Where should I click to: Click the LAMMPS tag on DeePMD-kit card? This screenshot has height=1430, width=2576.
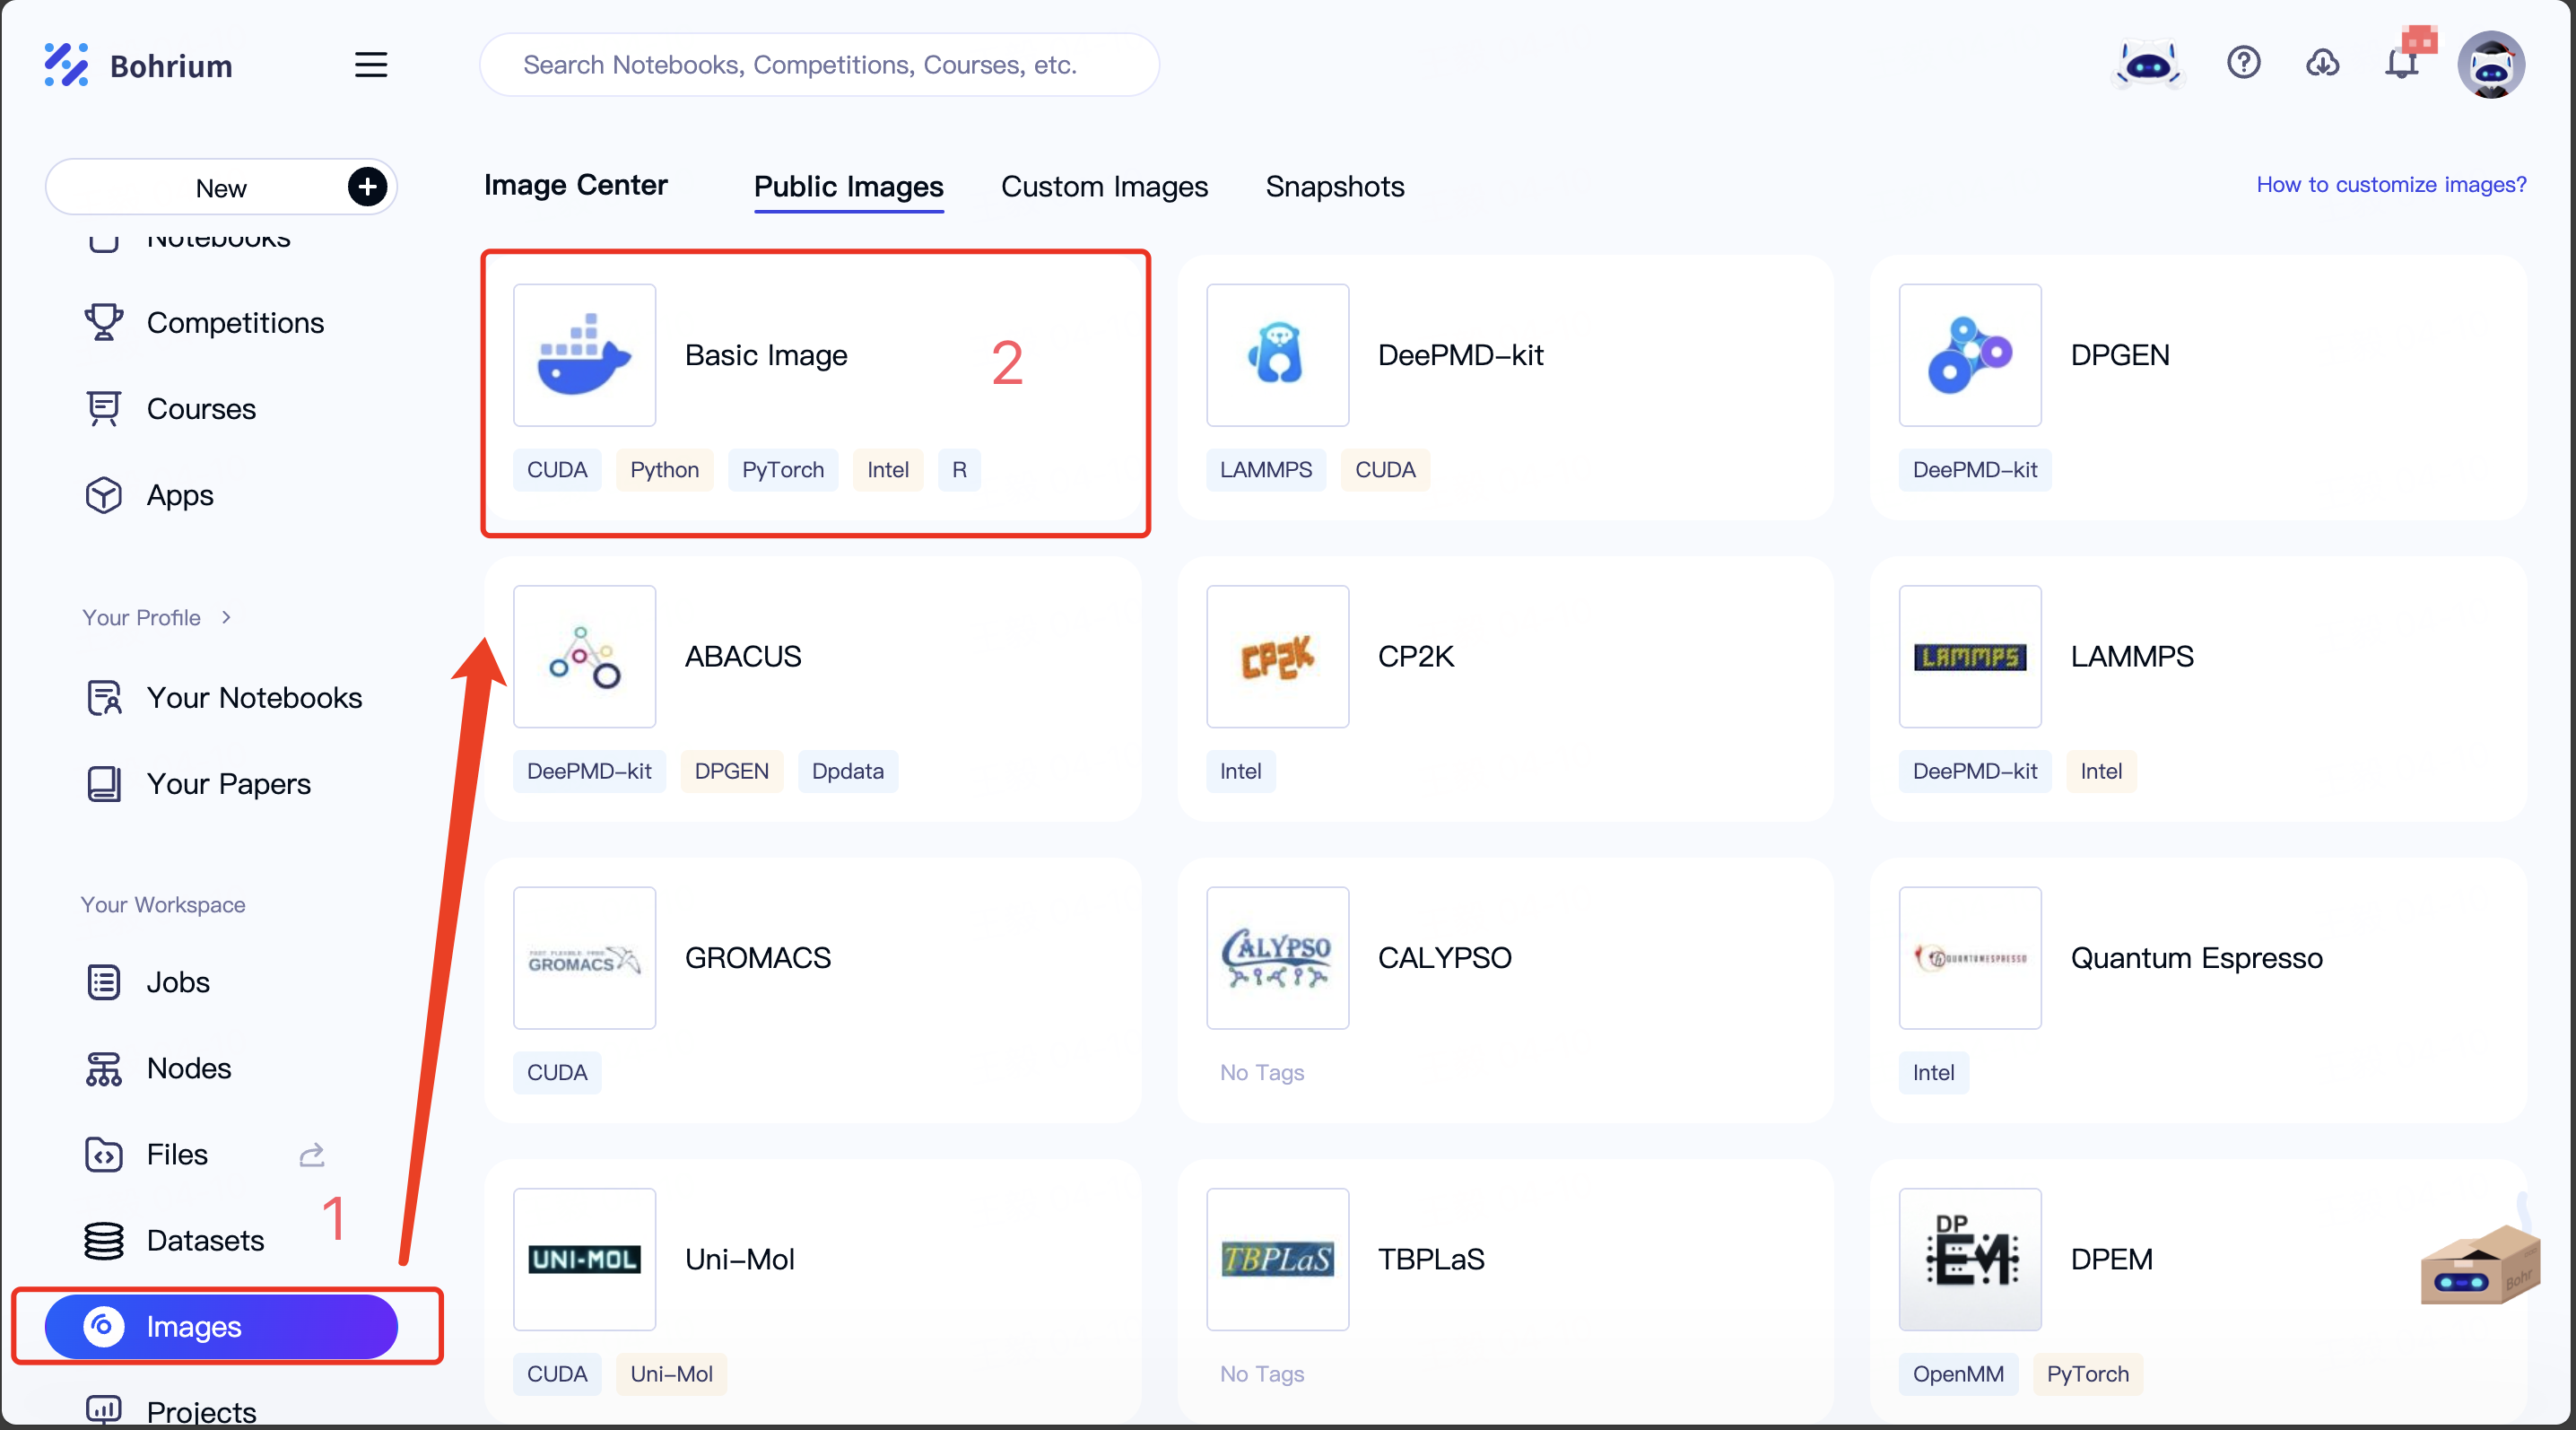(1265, 470)
